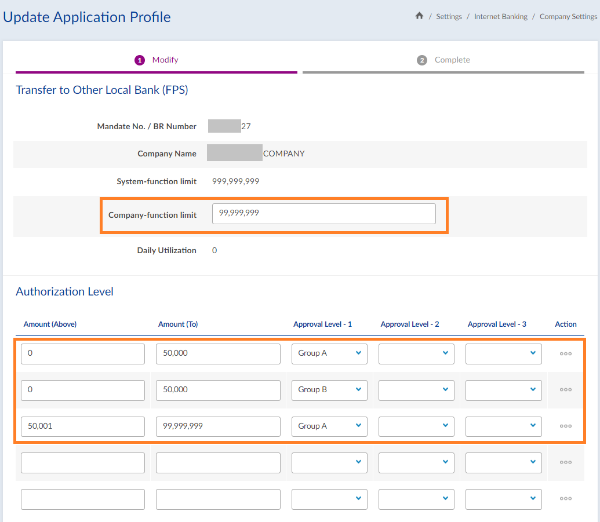Click the empty Amount (Above) field in fourth row
This screenshot has width=600, height=522.
83,462
